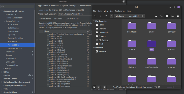Switch to the SDK Tools tab
184x94 pixels.
(x=58, y=19)
